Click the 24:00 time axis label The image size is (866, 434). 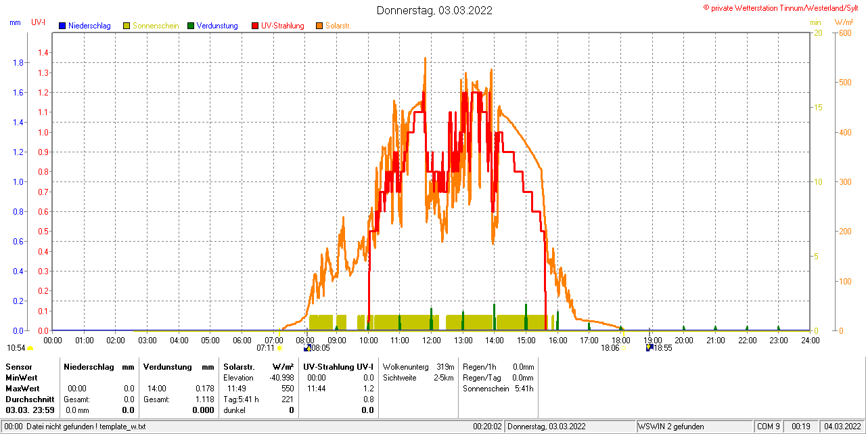[x=810, y=340]
